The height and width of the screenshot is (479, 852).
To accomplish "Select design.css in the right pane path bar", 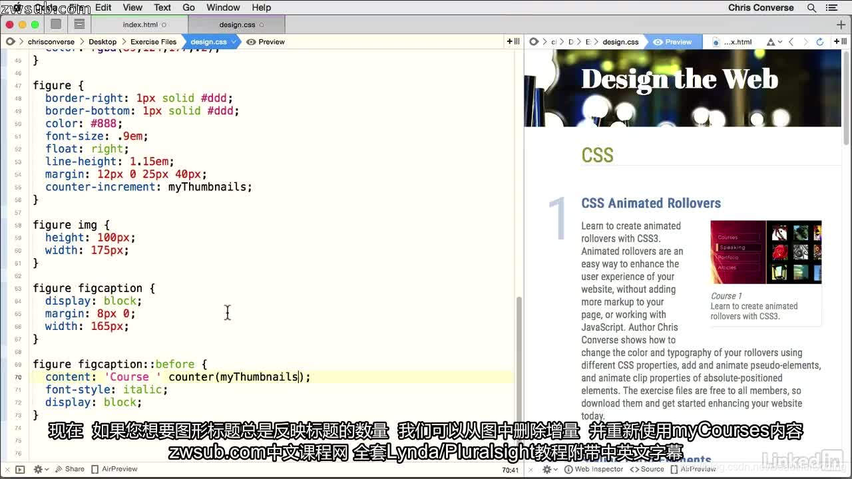I will [620, 41].
